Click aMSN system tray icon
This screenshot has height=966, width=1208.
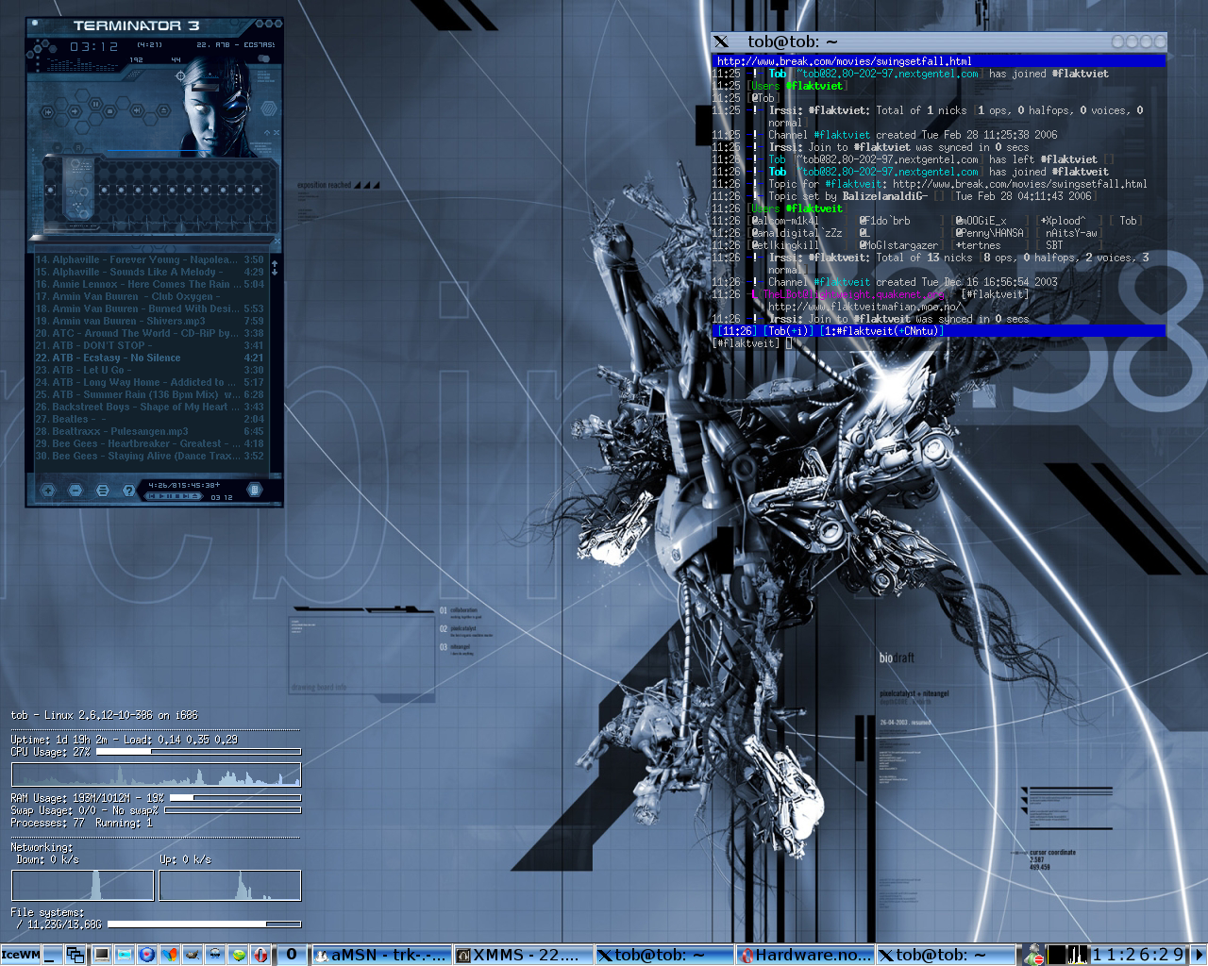click(1034, 955)
